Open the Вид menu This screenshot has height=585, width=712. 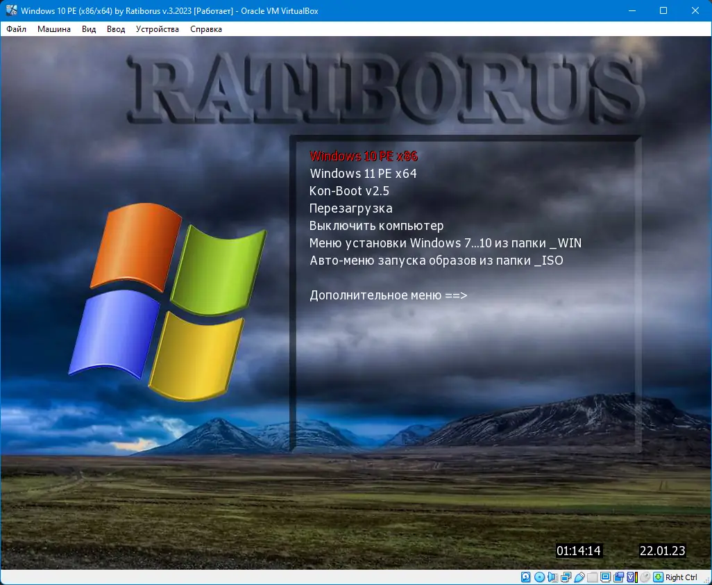pyautogui.click(x=89, y=29)
